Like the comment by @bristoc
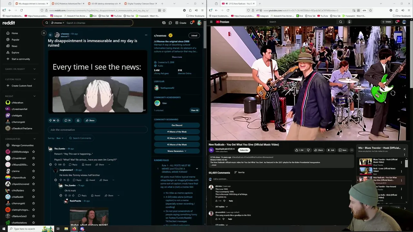 coord(217,201)
